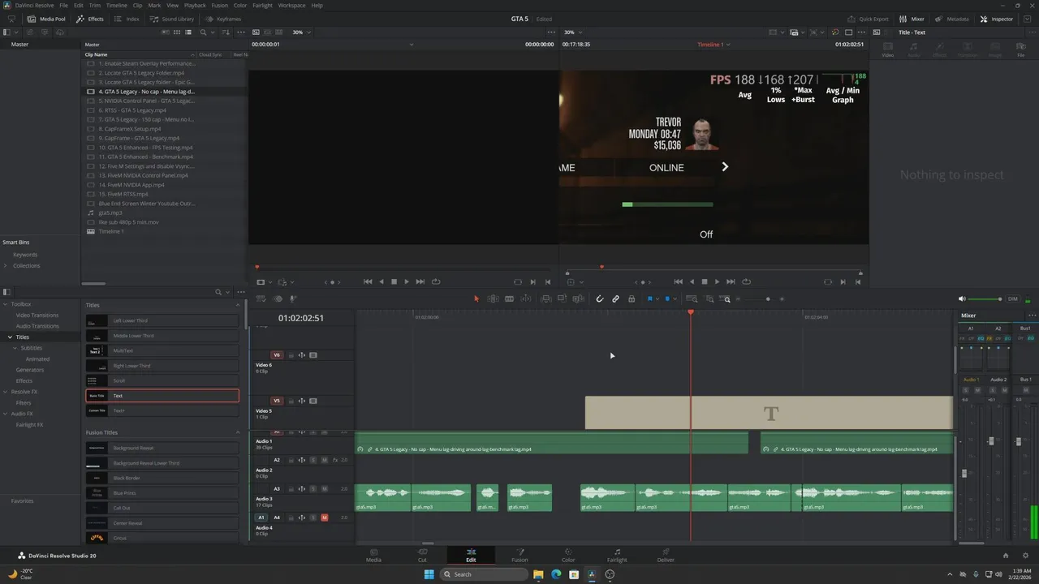The width and height of the screenshot is (1039, 584).
Task: Click the Windows taskbar Search box
Action: (484, 574)
